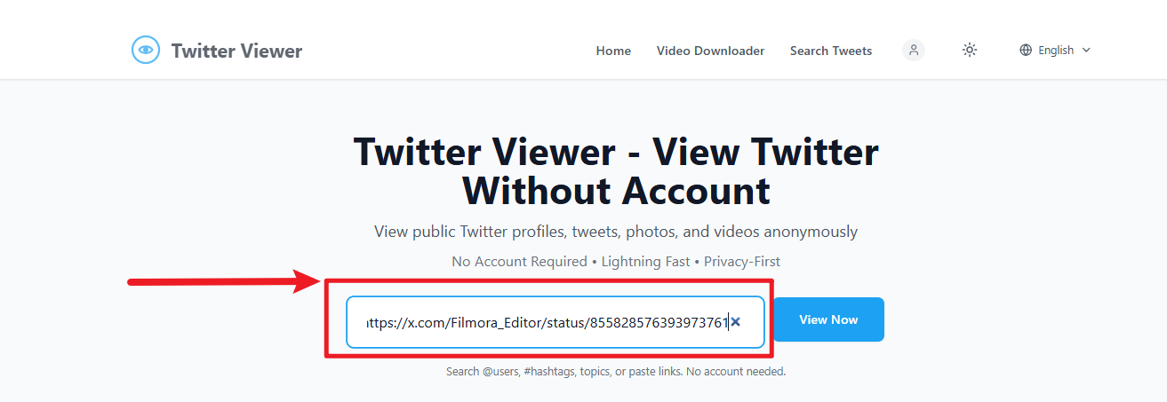Click the heading 'Twitter Viewer - View Twitter Without Account'
1167x402 pixels.
616,171
